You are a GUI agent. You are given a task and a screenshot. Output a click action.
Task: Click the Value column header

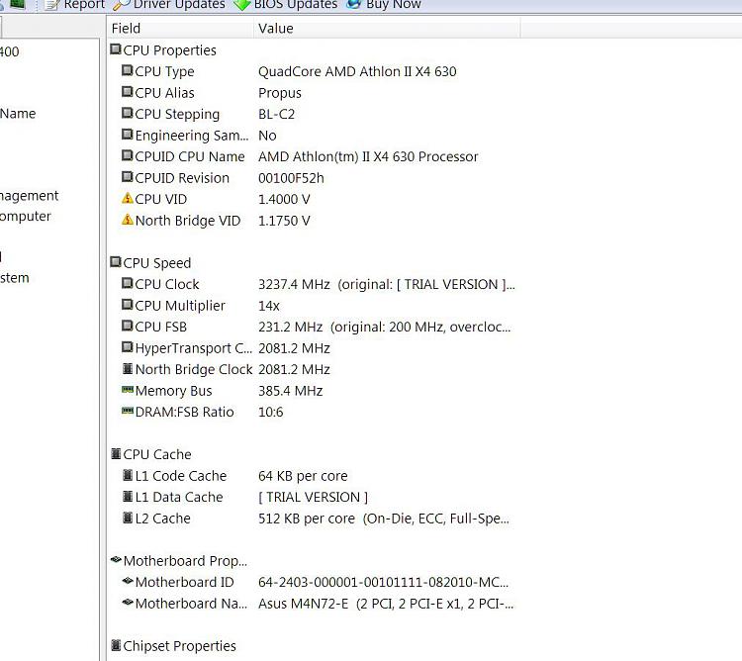point(387,29)
